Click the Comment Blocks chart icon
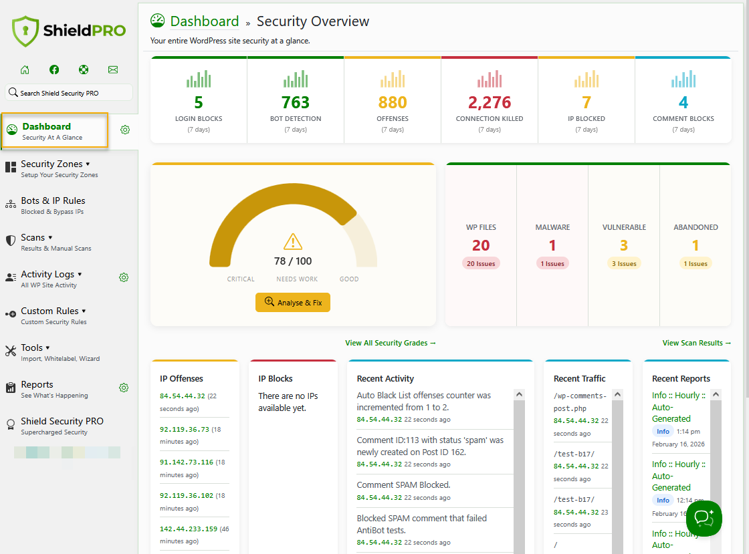This screenshot has width=749, height=554. click(683, 80)
